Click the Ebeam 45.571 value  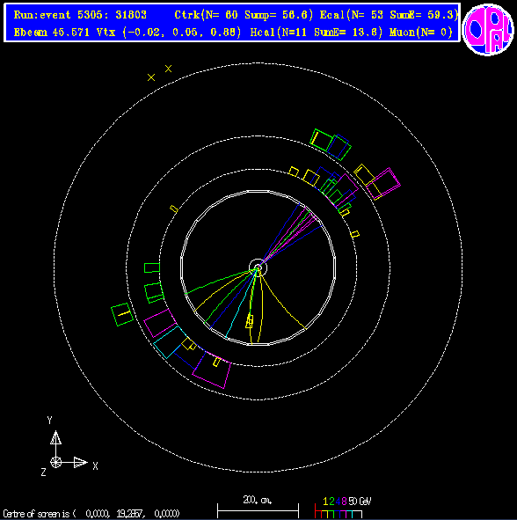click(x=52, y=33)
